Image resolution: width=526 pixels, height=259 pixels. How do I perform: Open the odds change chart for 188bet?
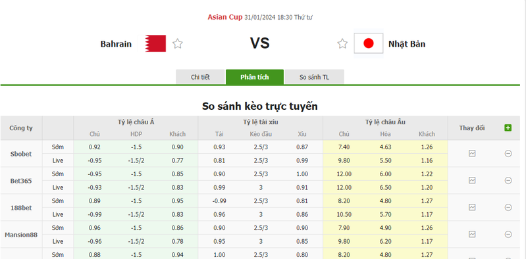click(x=472, y=207)
